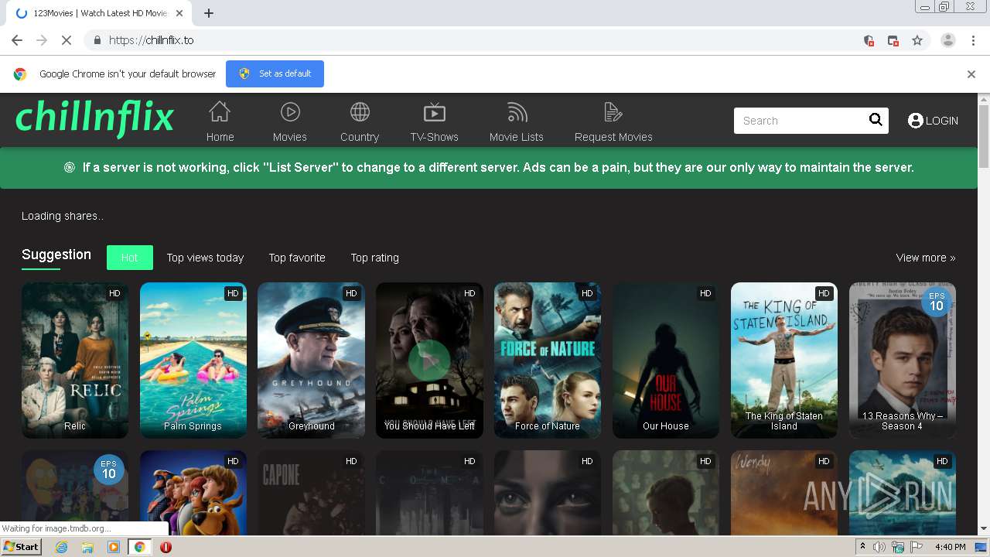
Task: Click the pop-up blocked icon in address bar
Action: point(893,40)
